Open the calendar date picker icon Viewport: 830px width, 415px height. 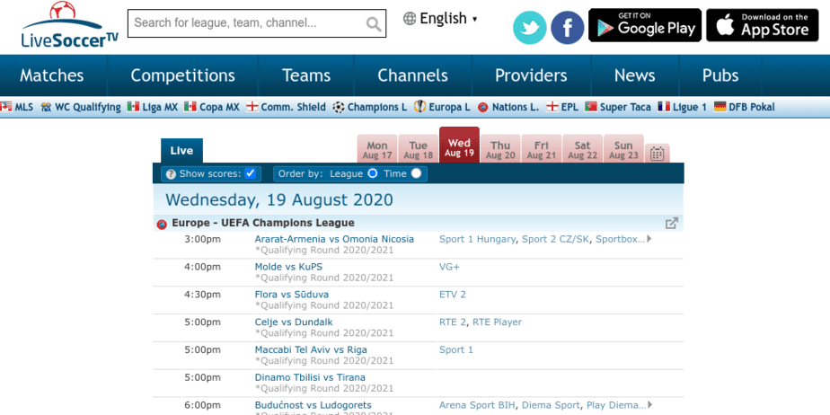(658, 154)
